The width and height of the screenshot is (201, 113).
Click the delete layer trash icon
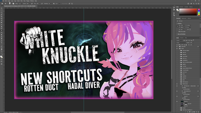[198, 112]
